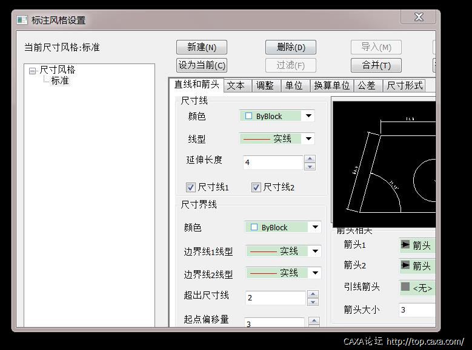Select the 尺寸风格 root tree item
This screenshot has width=472, height=350.
click(57, 70)
